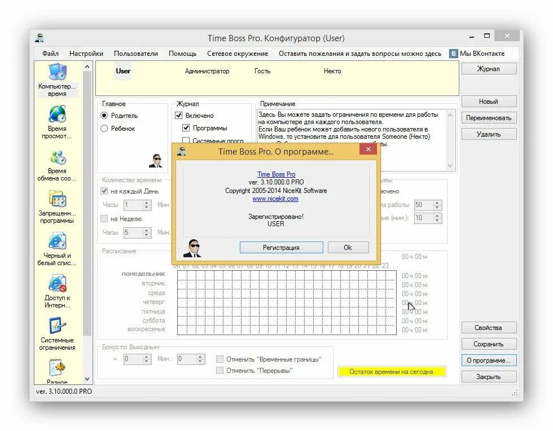
Task: Open user Свойства button
Action: (489, 328)
